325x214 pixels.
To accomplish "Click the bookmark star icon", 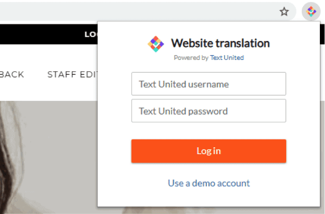I will pos(284,12).
